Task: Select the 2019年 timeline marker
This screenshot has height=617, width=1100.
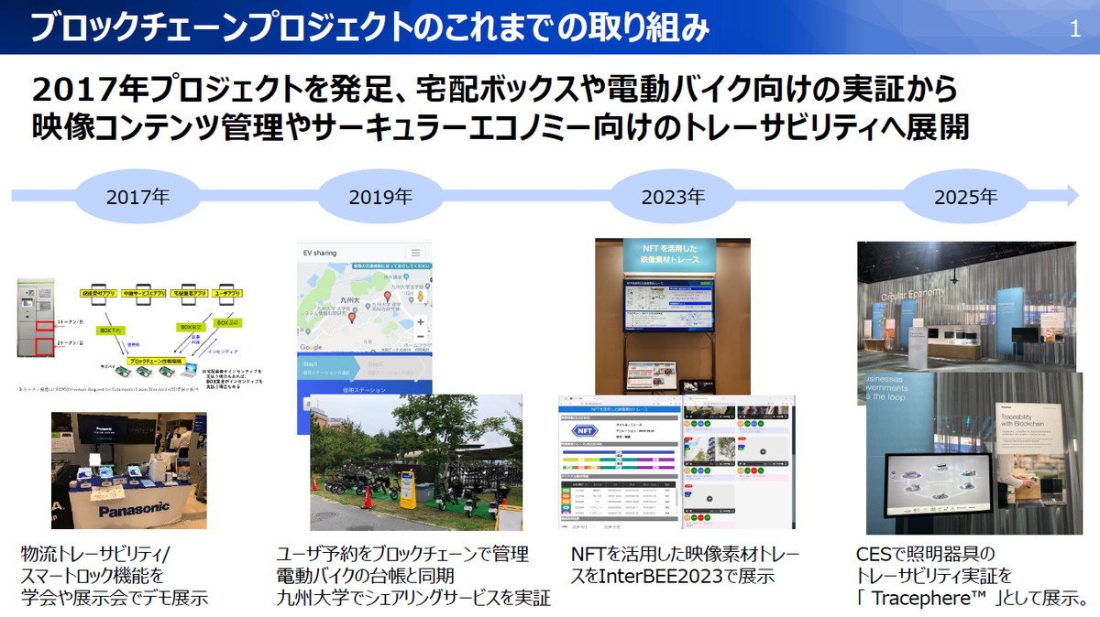Action: coord(380,196)
